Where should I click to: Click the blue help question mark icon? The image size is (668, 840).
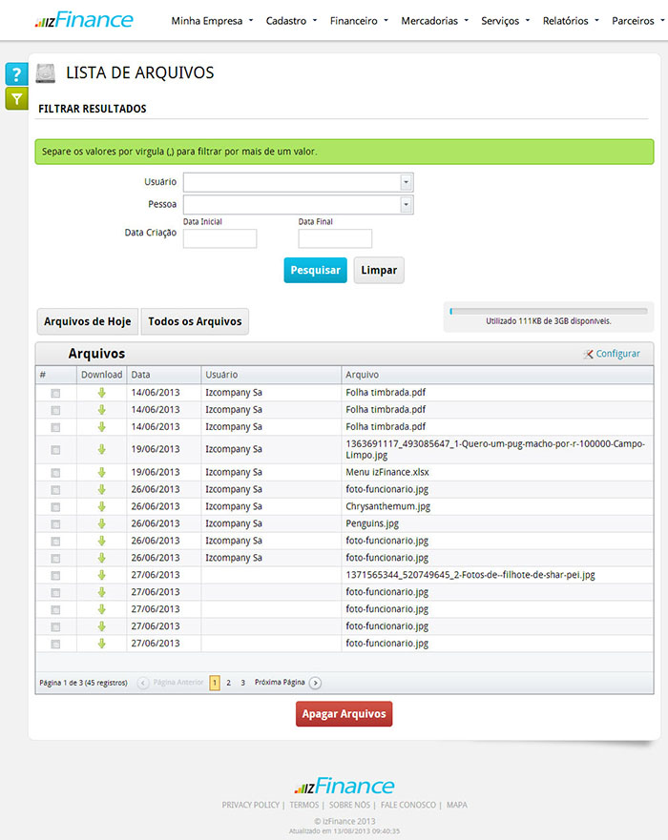coord(16,74)
